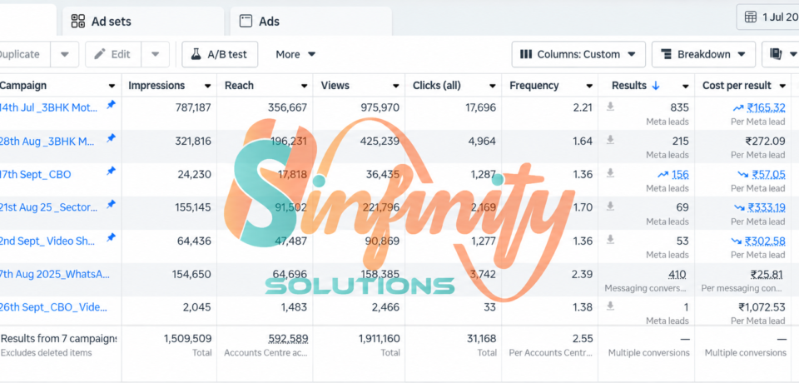Click the 156 results link
799x383 pixels.
point(680,174)
